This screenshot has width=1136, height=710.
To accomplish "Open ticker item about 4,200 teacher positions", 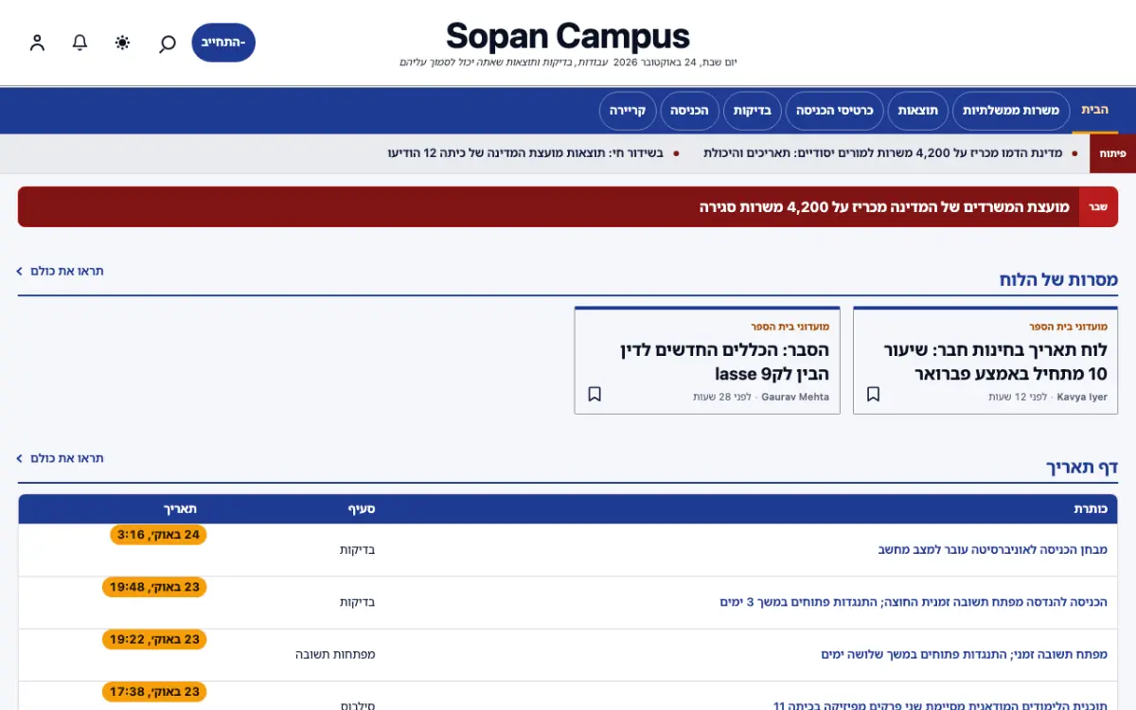I will coord(883,153).
